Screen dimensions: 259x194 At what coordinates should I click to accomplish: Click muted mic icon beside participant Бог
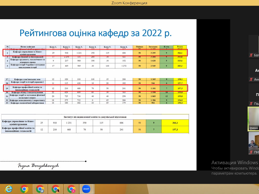(x=251, y=55)
